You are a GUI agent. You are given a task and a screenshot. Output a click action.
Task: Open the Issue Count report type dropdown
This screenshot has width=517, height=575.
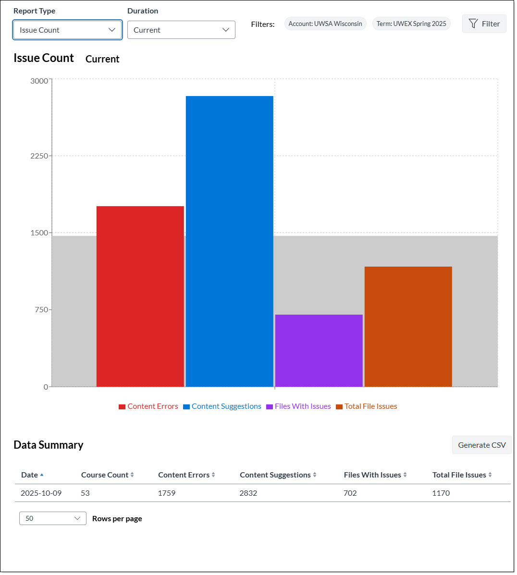click(x=67, y=30)
